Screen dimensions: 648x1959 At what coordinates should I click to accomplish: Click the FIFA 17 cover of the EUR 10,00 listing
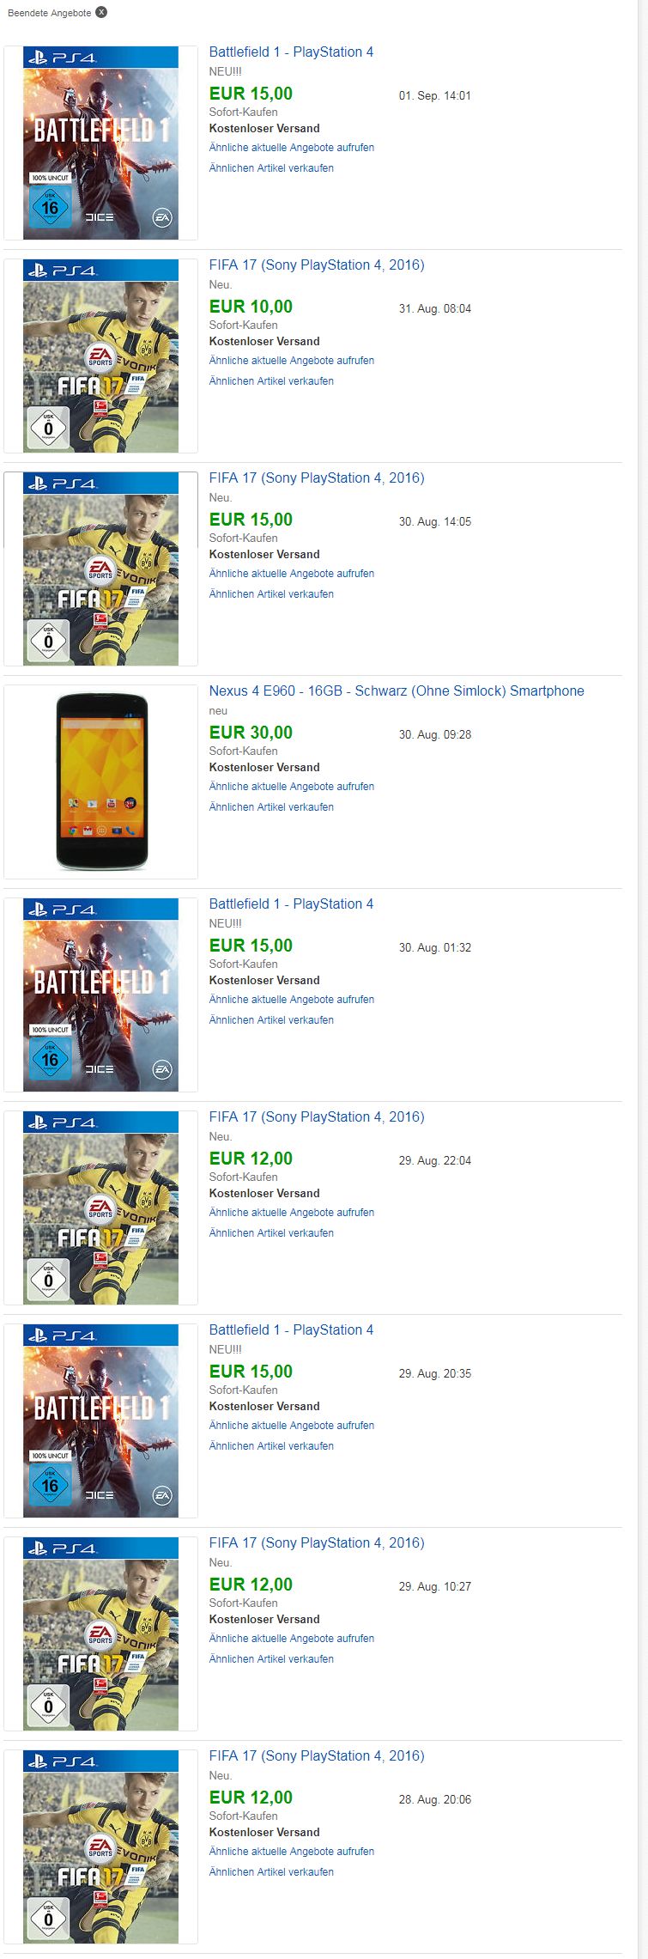(x=101, y=356)
